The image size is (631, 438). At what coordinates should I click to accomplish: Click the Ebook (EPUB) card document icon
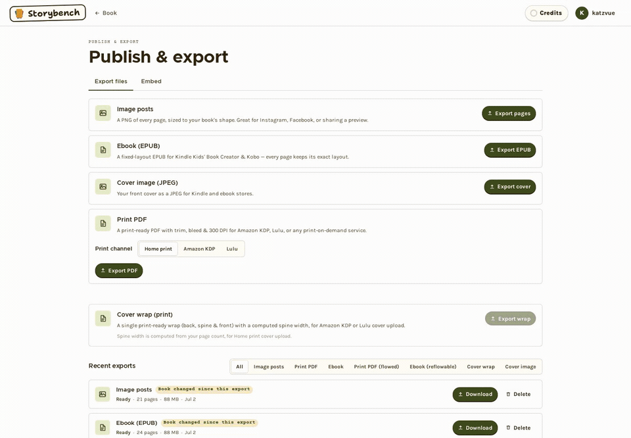point(103,150)
